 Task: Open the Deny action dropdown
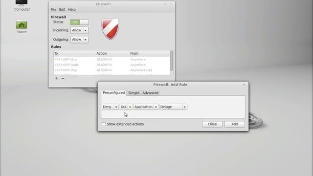pos(110,107)
